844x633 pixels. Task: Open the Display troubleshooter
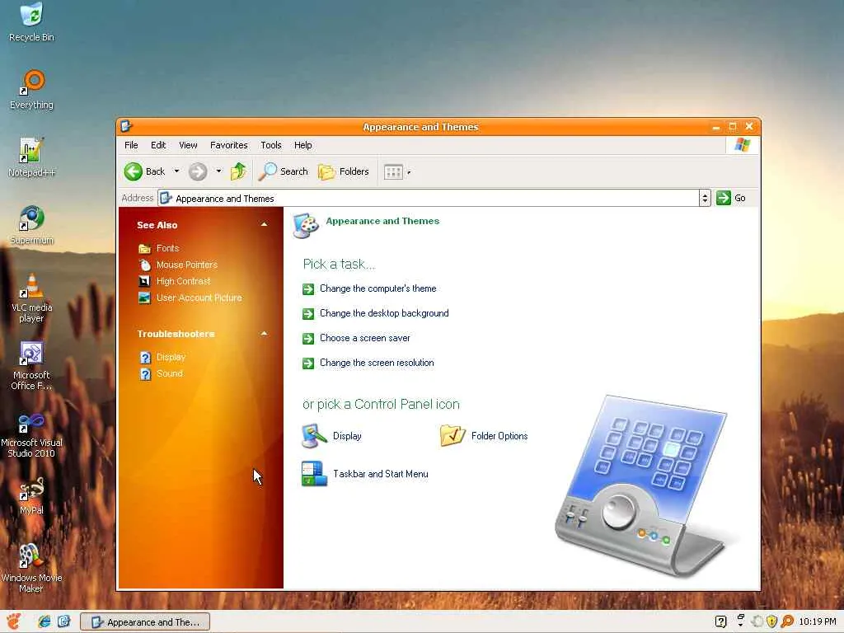click(x=171, y=358)
